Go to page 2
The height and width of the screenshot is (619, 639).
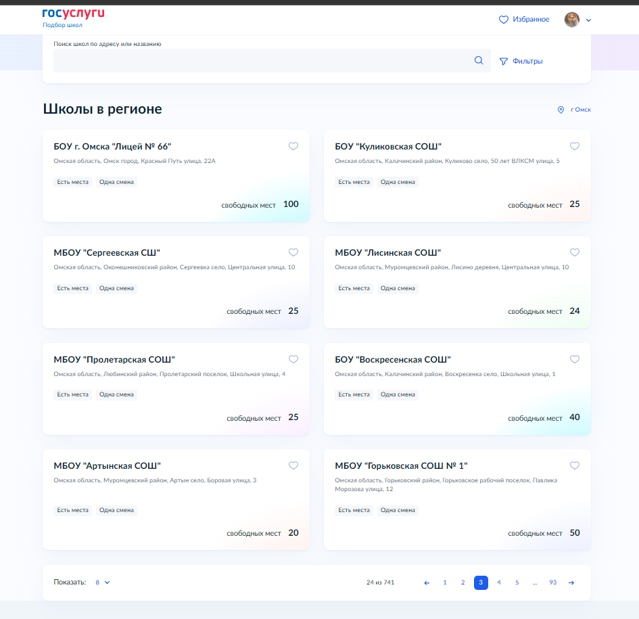coord(463,582)
